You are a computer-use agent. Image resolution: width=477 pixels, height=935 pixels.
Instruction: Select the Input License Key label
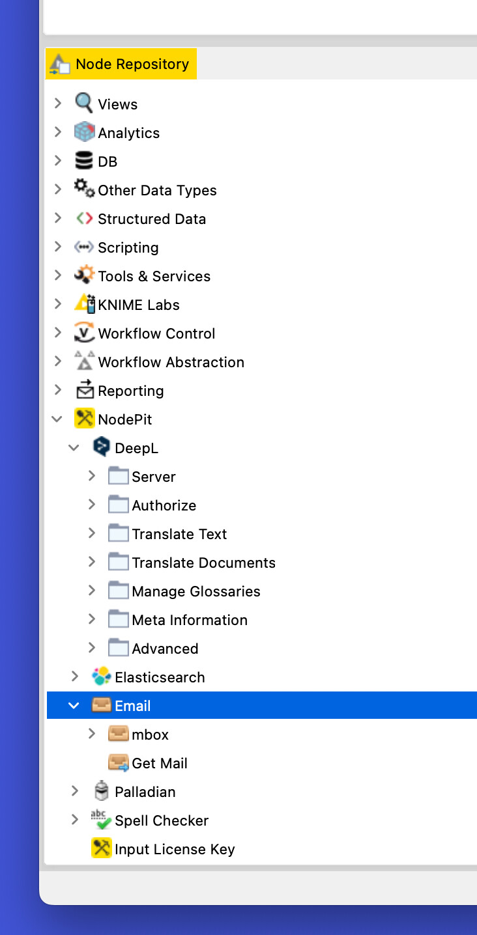pos(175,849)
